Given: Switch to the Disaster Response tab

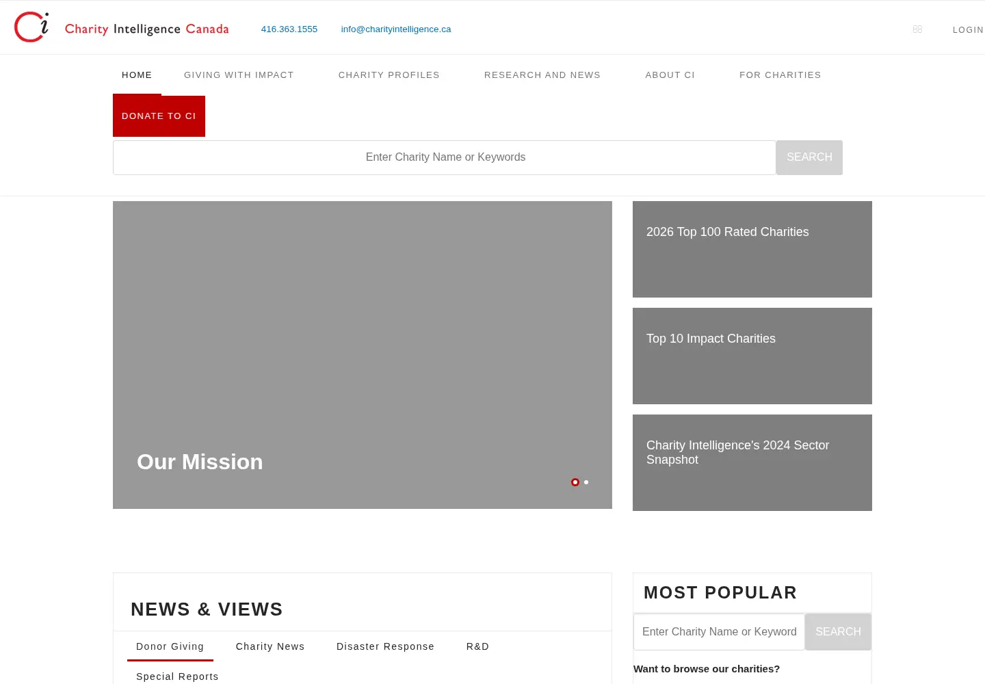Looking at the screenshot, I should [386, 646].
